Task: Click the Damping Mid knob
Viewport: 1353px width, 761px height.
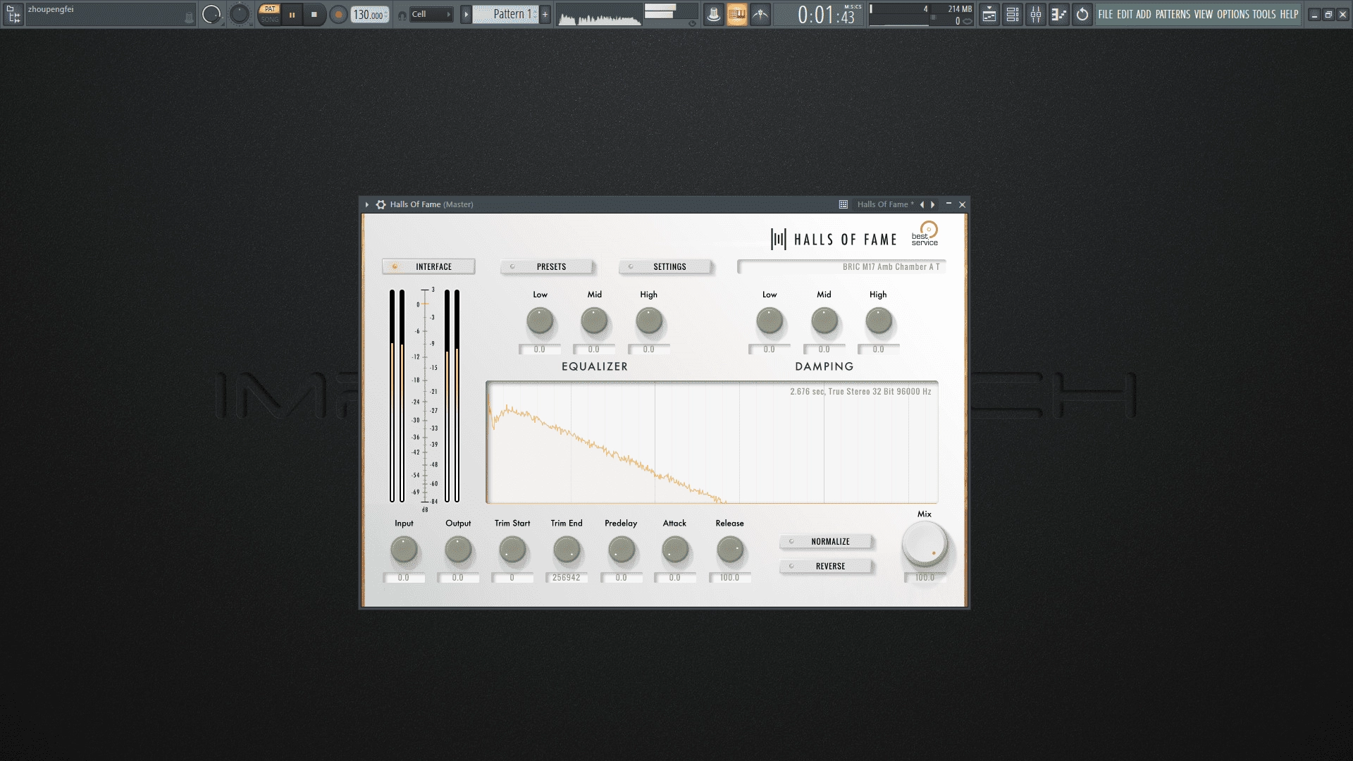Action: click(824, 321)
